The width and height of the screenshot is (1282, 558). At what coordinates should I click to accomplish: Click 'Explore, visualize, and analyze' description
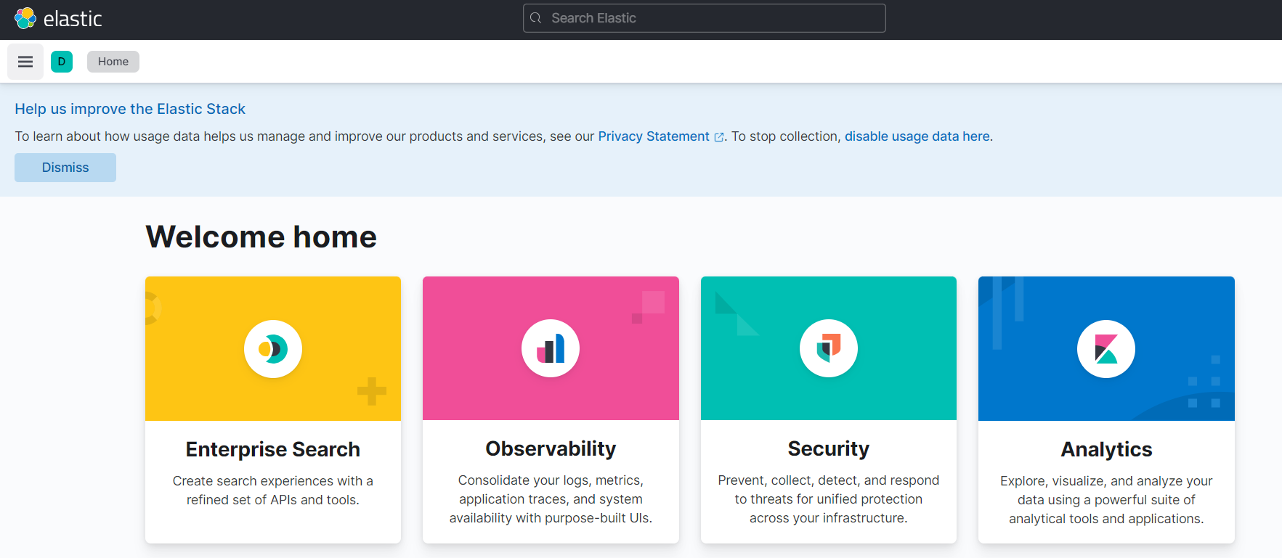point(1106,500)
